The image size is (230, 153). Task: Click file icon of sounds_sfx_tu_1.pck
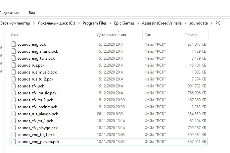click(14, 121)
